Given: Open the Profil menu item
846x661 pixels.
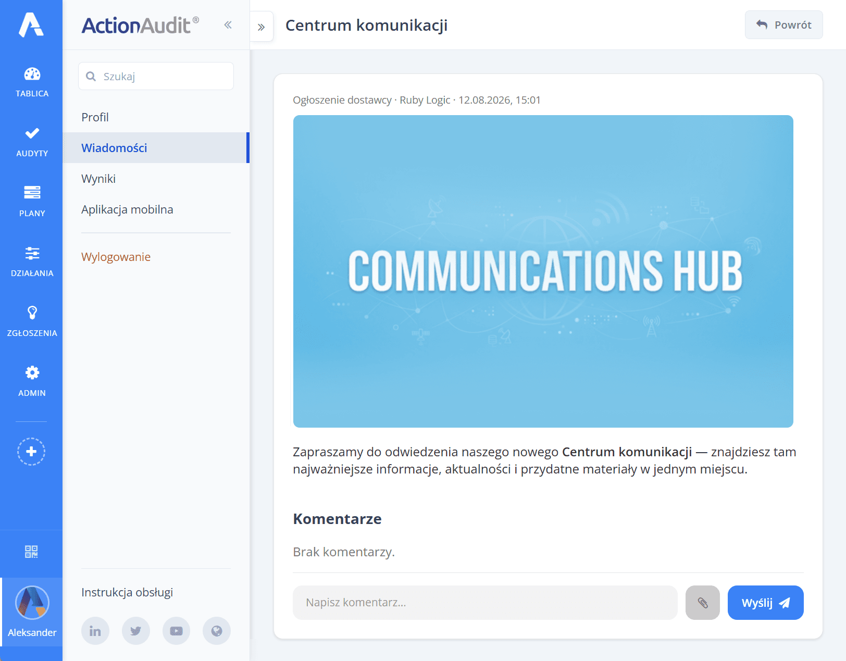Looking at the screenshot, I should (x=156, y=117).
